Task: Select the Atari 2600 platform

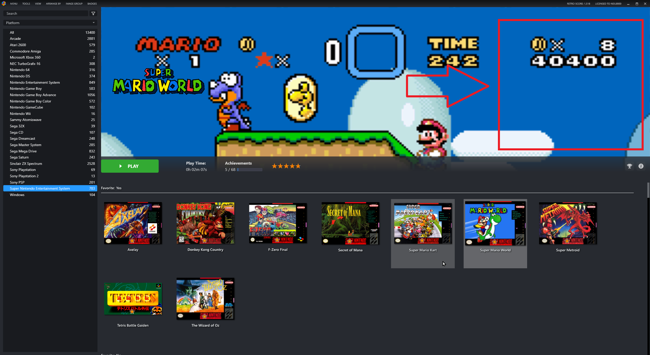Action: click(50, 45)
